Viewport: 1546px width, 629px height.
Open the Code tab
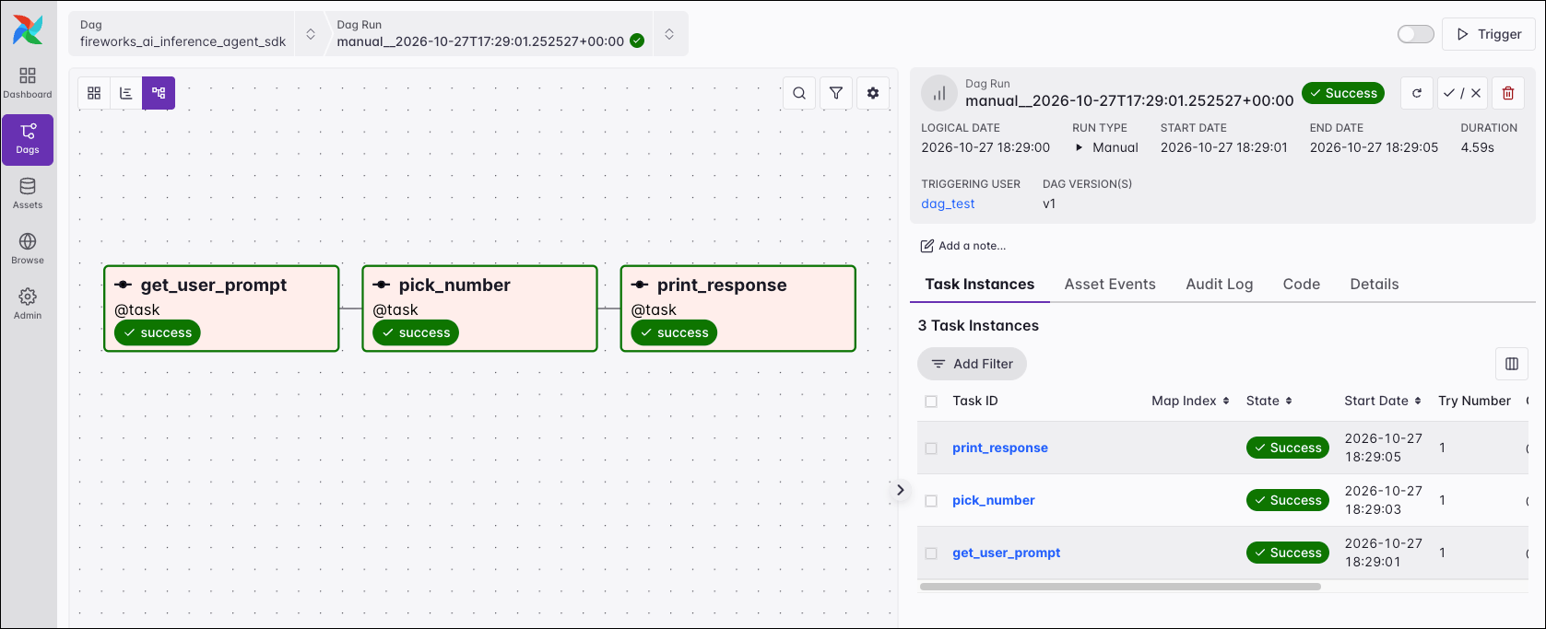[1302, 284]
